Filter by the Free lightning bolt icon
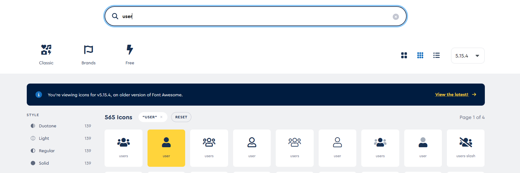The width and height of the screenshot is (520, 173). click(x=130, y=55)
